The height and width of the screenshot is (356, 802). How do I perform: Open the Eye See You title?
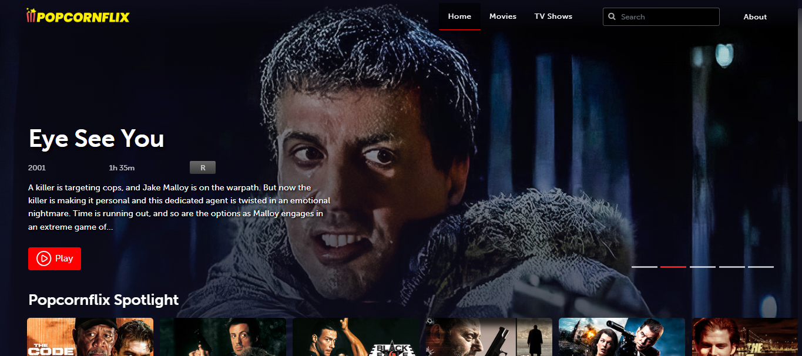96,139
